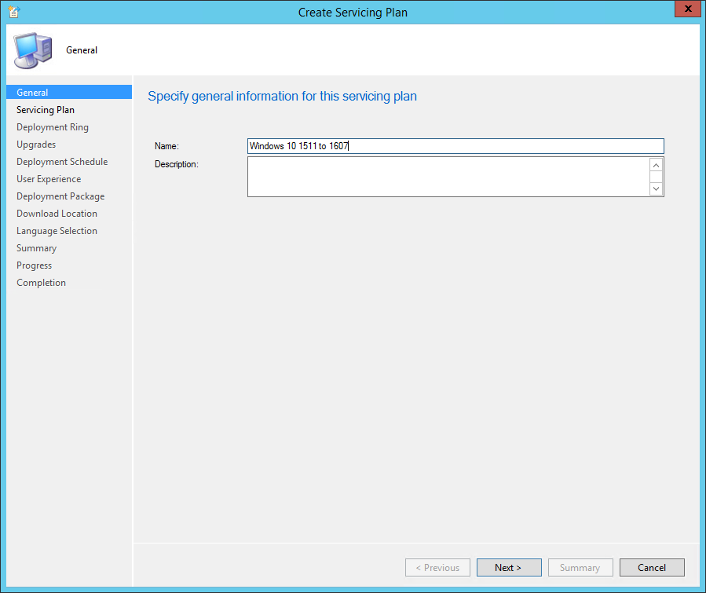Click the Summary button at bottom
The height and width of the screenshot is (593, 706).
580,568
